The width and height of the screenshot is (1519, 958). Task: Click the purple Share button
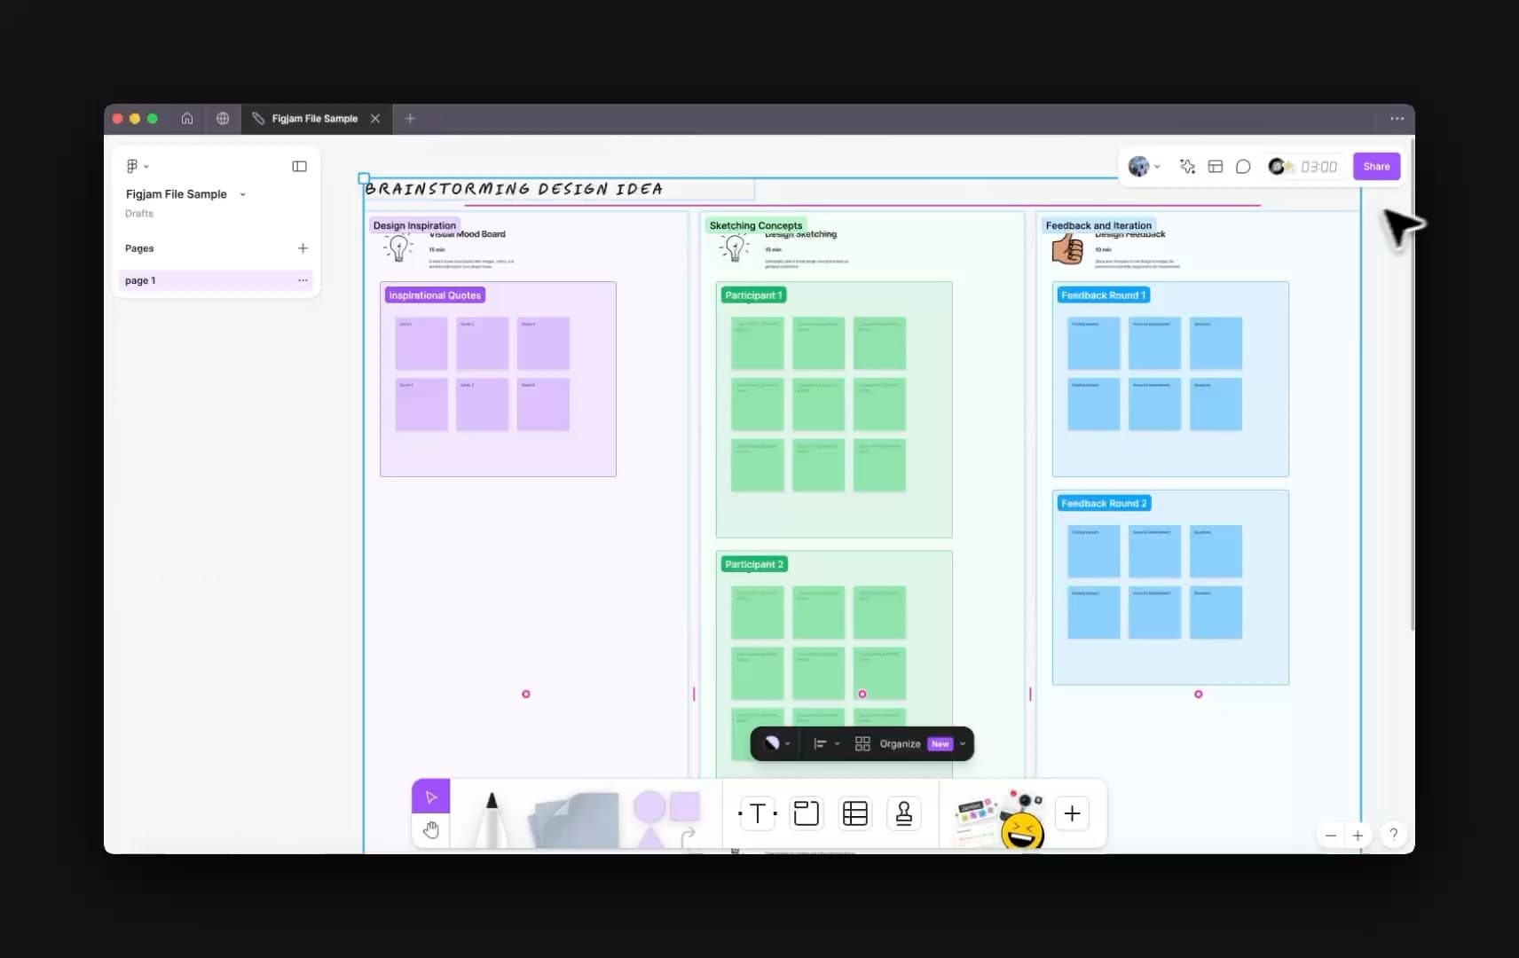[1375, 167]
